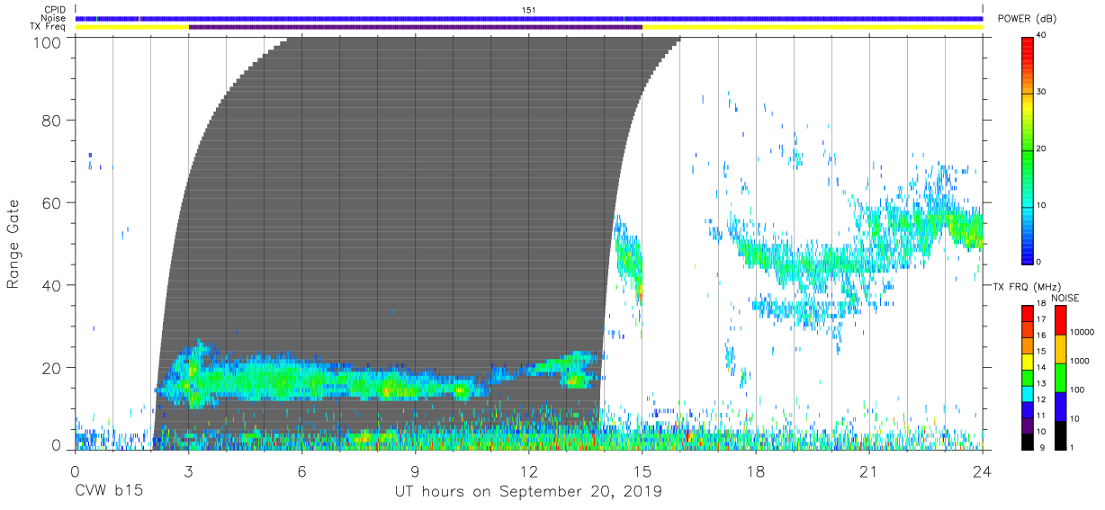Click the '1000' label on NOISE scale
The image size is (1105, 510).
[x=1081, y=361]
